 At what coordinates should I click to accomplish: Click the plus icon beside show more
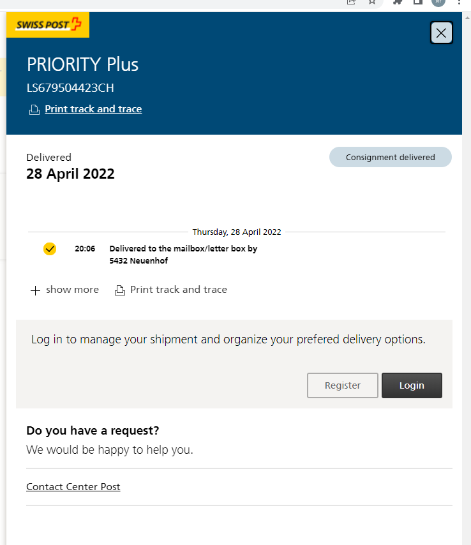point(35,290)
